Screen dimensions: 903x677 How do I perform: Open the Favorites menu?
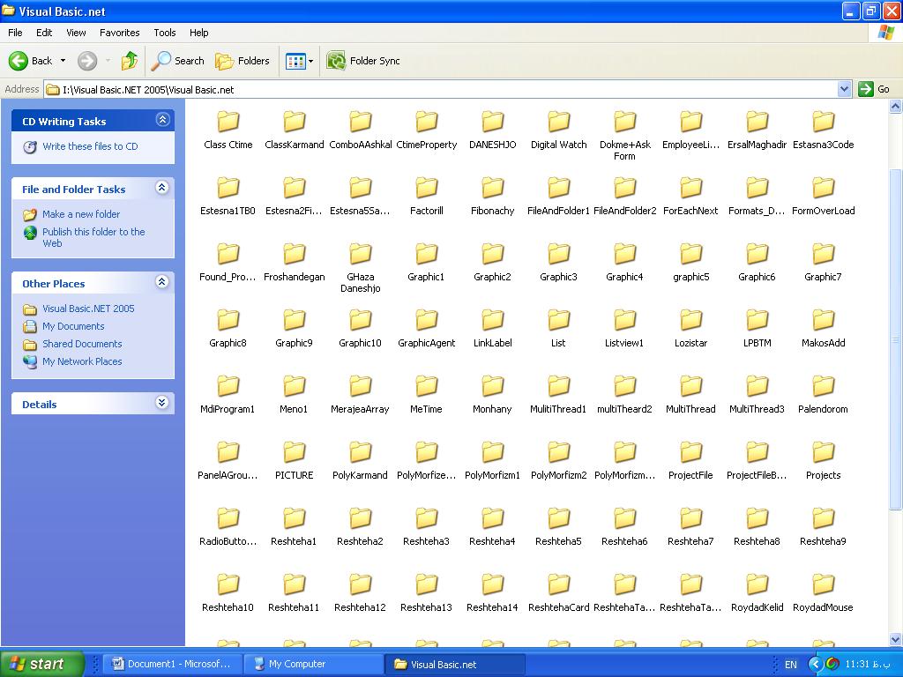point(119,33)
